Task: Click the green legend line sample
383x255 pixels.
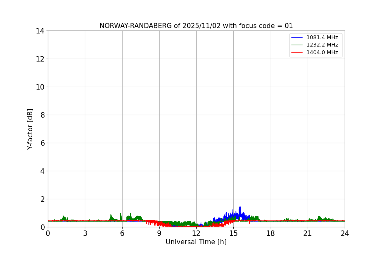Action: (297, 45)
